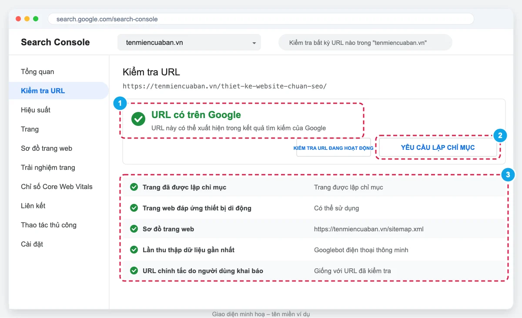Click the check icon in the 'Sơ đồ trang web' row
The image size is (522, 318).
pos(134,229)
